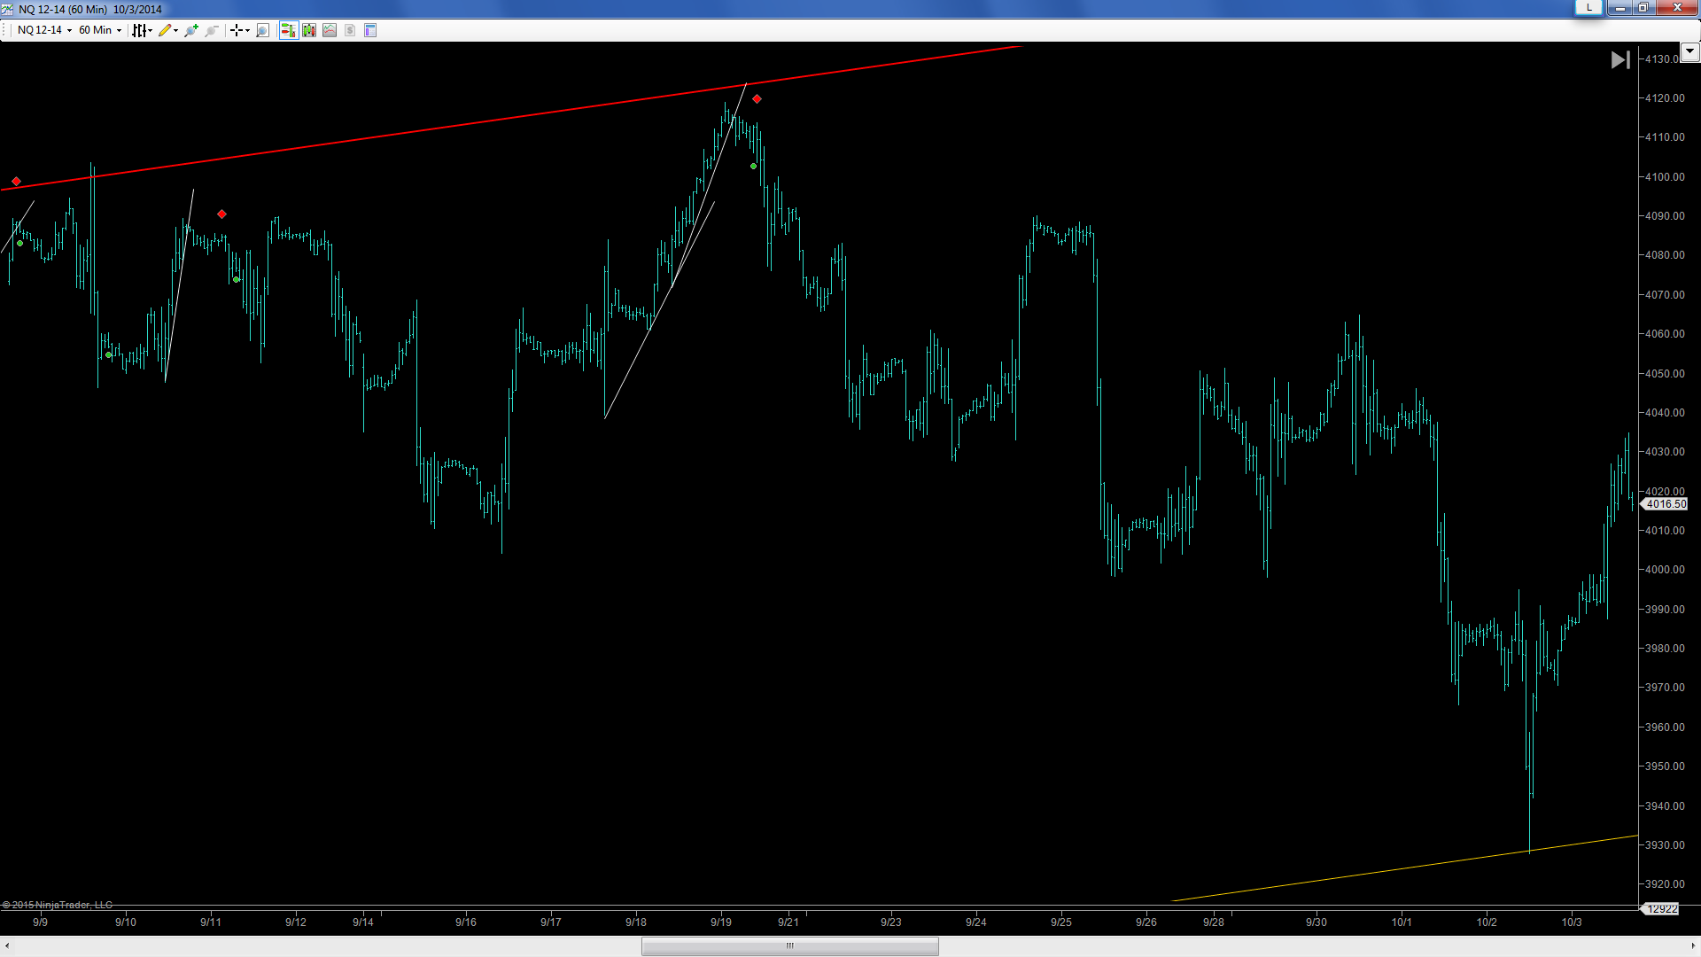Click the 9/19 date label
Image resolution: width=1701 pixels, height=957 pixels.
(x=721, y=922)
